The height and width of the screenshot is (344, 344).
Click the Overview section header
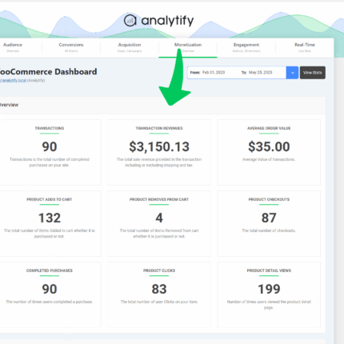click(x=9, y=105)
